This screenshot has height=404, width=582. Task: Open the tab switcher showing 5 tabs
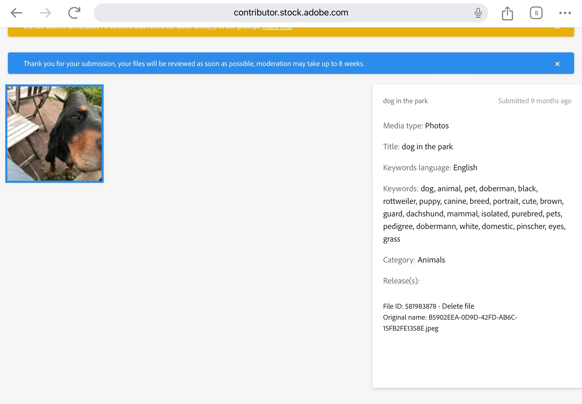point(536,13)
